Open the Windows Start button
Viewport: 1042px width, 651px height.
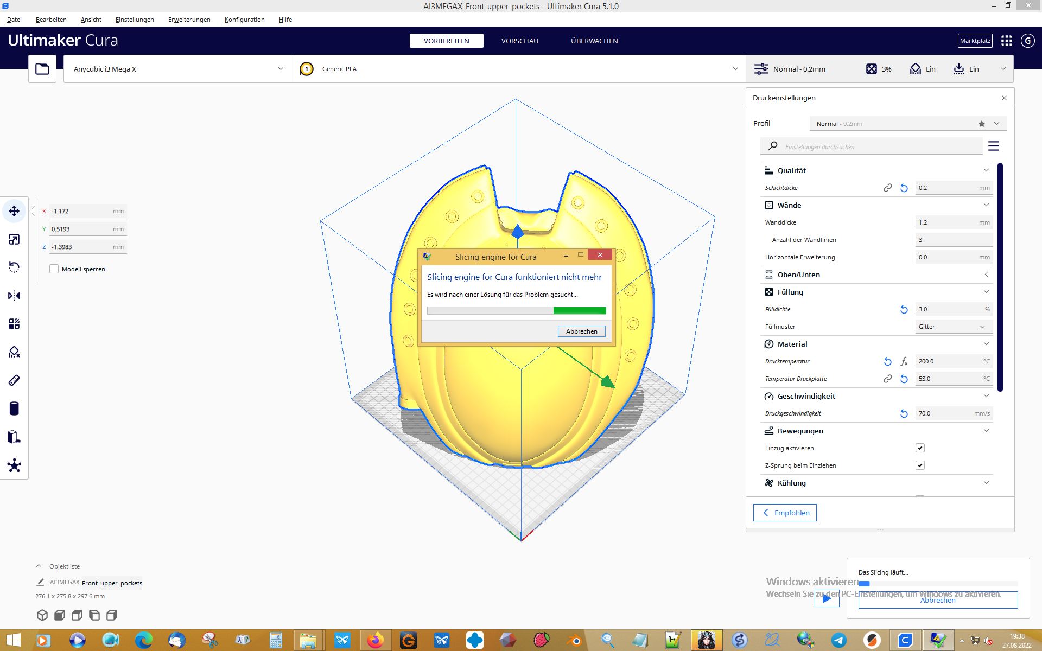14,640
